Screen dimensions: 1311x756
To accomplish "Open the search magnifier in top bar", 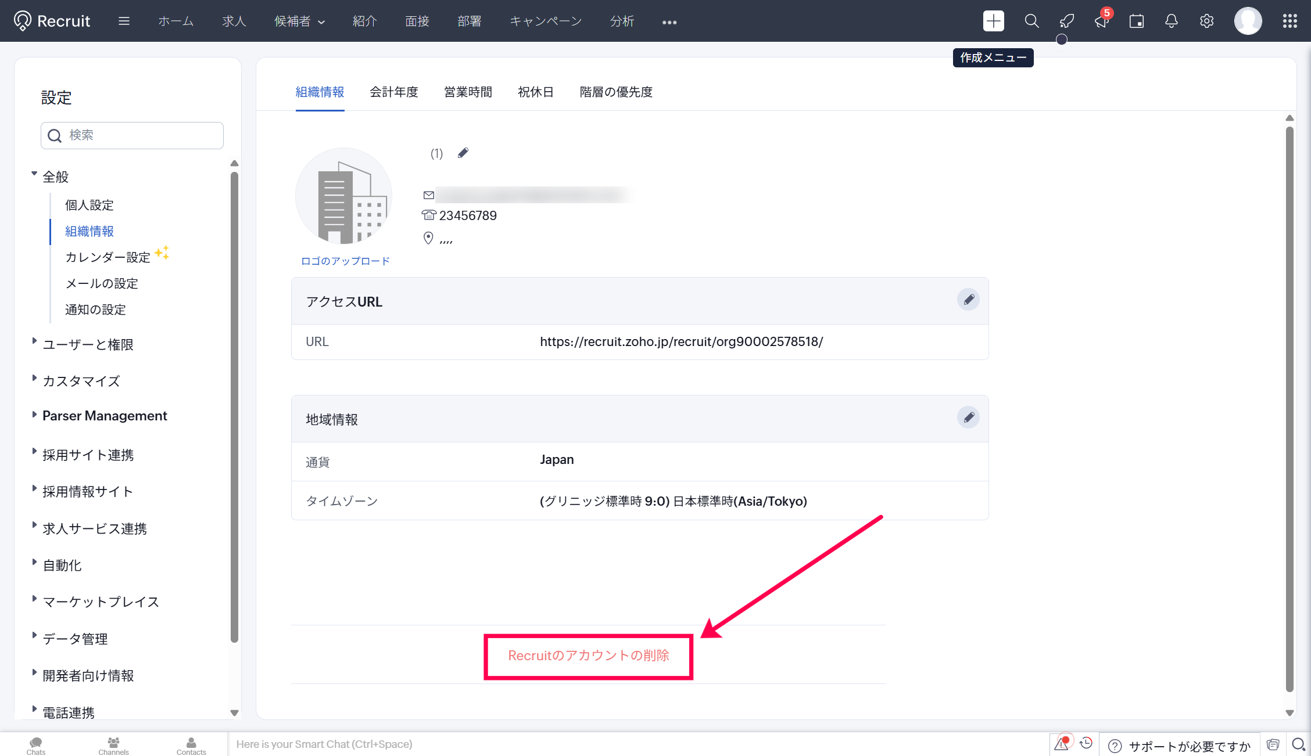I will coord(1031,21).
